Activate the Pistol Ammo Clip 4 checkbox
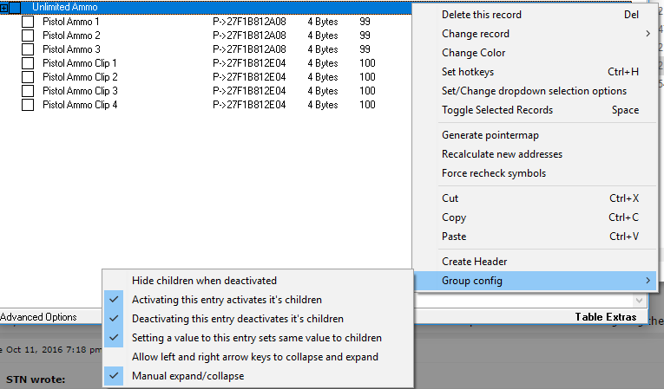 tap(28, 105)
